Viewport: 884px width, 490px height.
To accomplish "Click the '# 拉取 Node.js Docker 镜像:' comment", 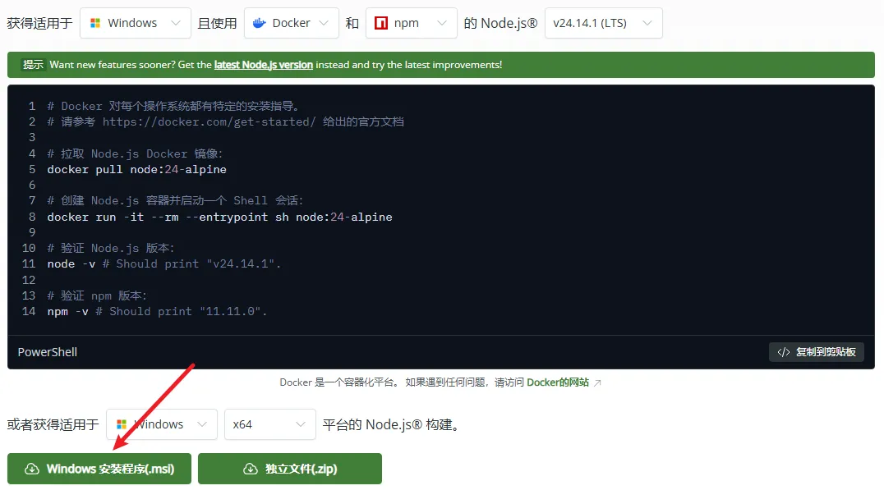I will [136, 153].
